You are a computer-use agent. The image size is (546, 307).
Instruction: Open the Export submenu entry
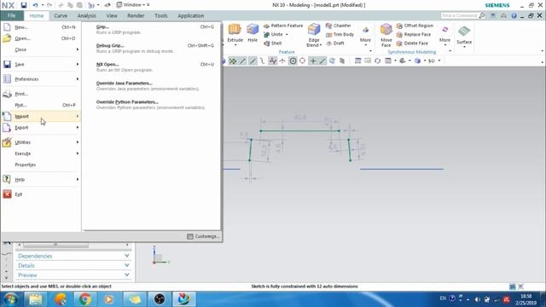[41, 127]
